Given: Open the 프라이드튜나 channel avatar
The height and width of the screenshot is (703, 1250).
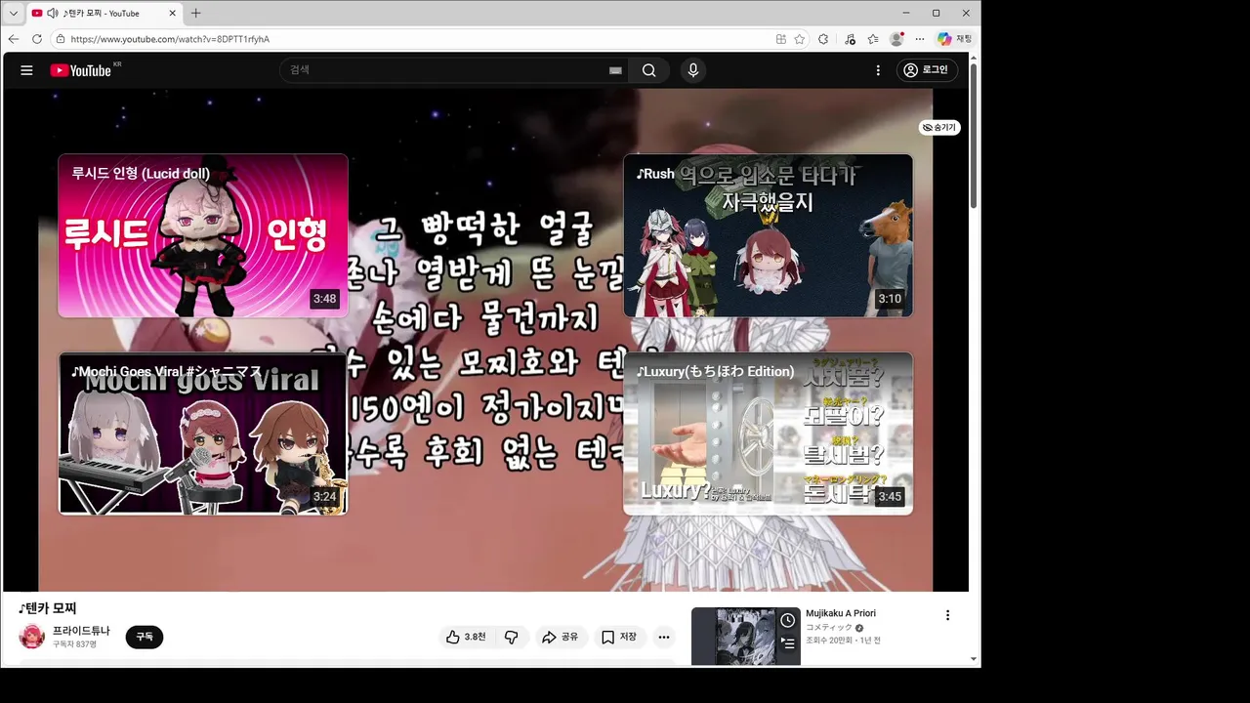Looking at the screenshot, I should pyautogui.click(x=31, y=637).
